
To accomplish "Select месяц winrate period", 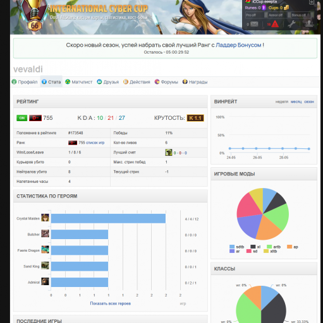I will point(296,102).
